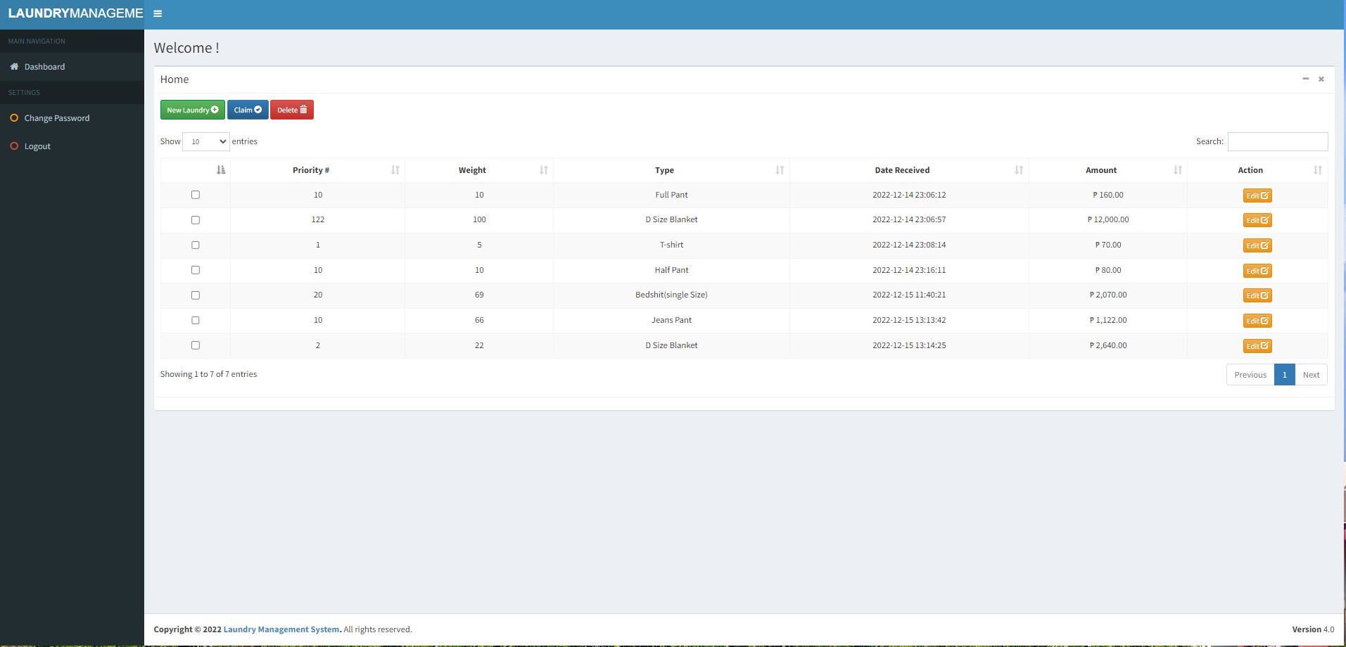The image size is (1346, 647).
Task: Click the Claim button
Action: point(247,110)
